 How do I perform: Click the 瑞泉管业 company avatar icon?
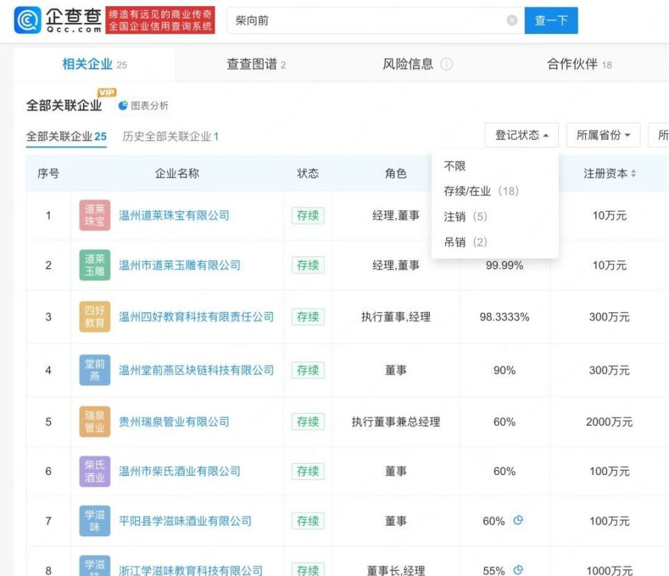[94, 421]
